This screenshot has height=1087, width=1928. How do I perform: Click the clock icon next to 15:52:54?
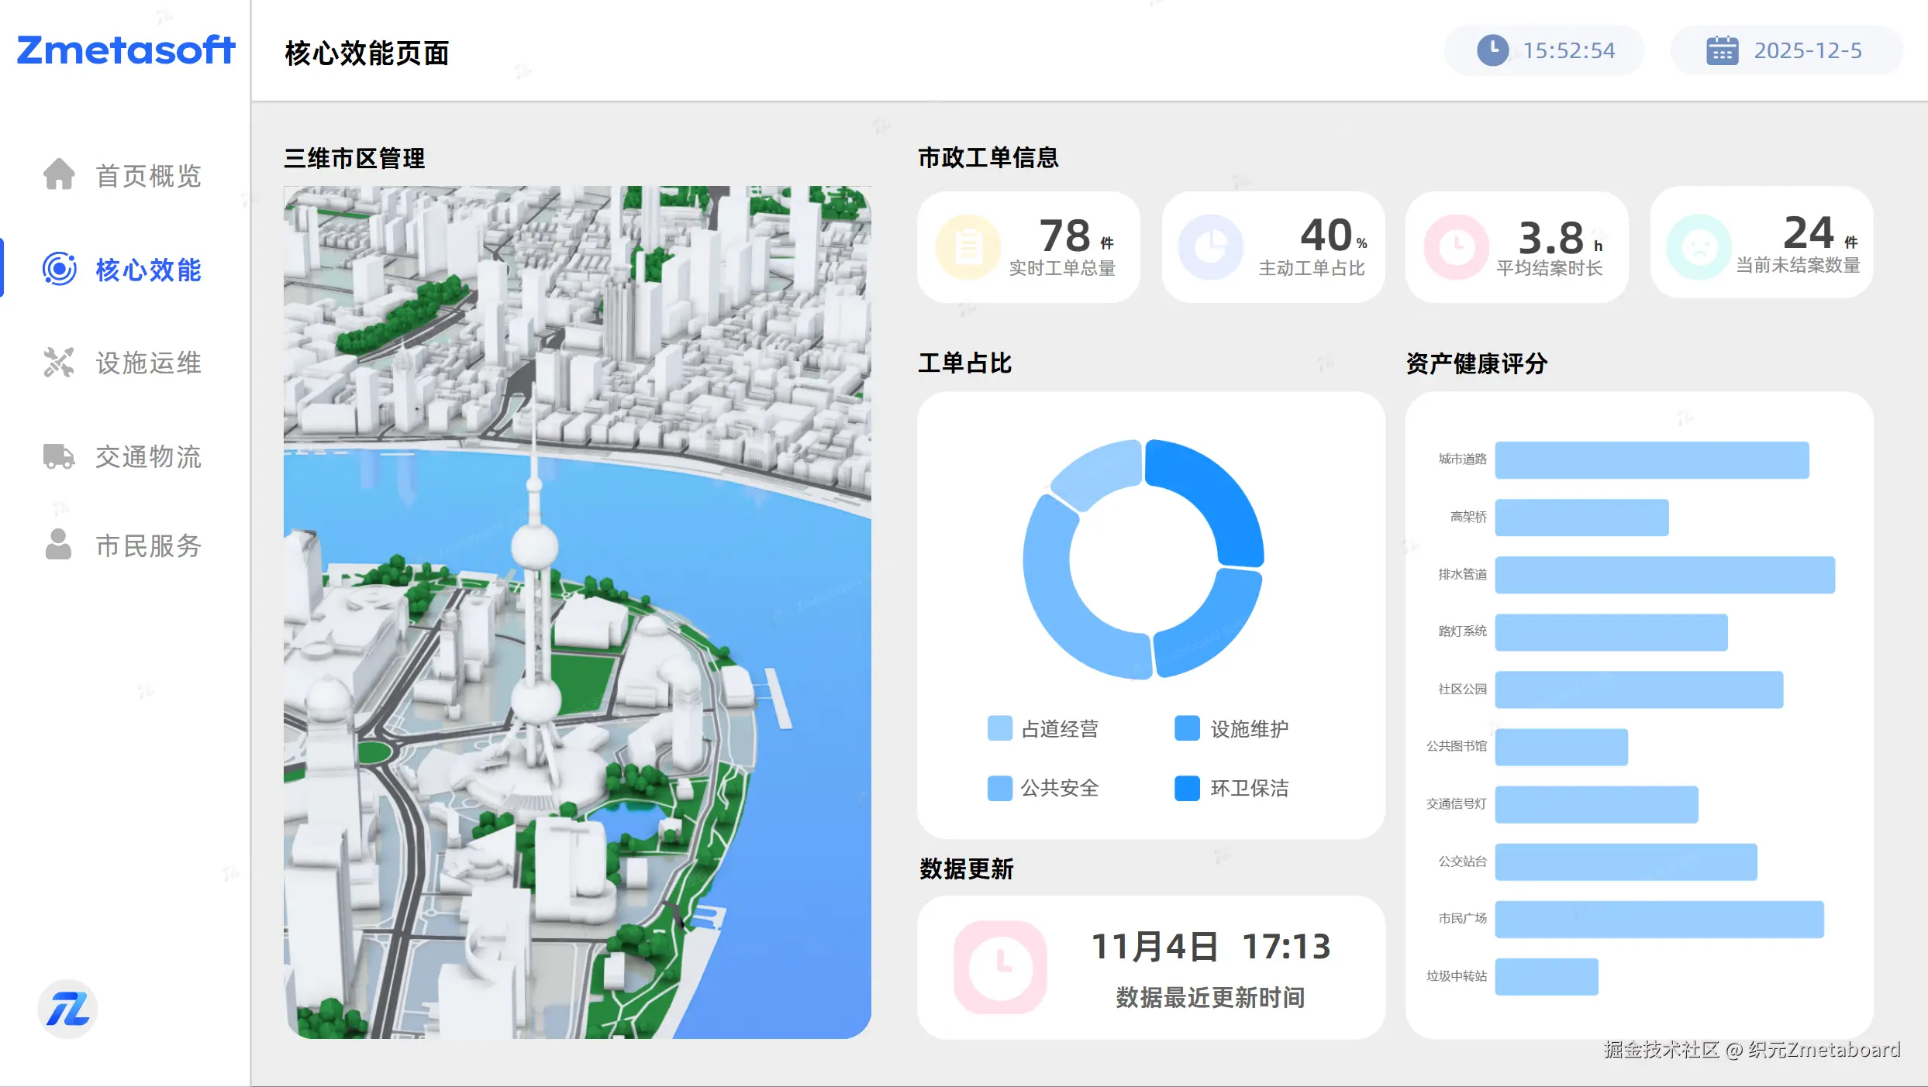pyautogui.click(x=1492, y=50)
